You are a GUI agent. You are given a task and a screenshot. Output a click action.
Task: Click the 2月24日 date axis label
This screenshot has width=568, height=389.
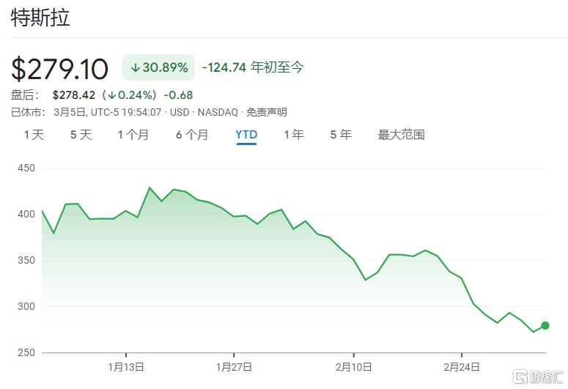point(462,366)
